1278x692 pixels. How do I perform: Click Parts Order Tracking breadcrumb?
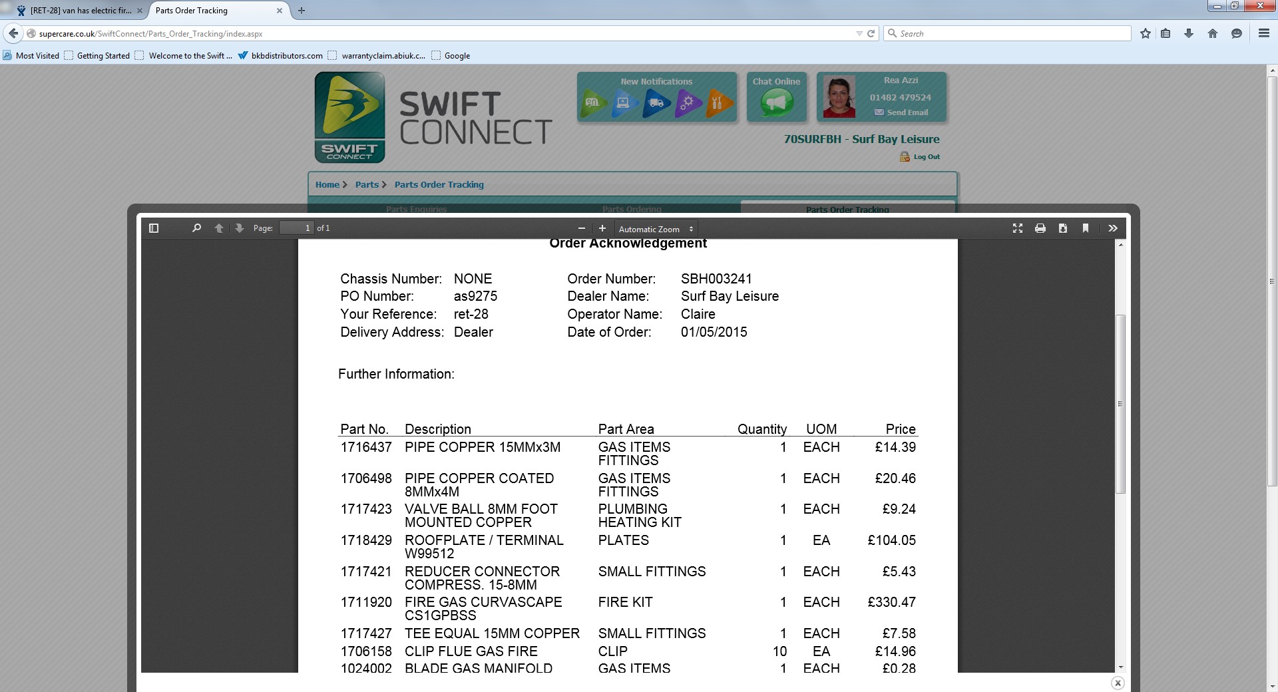439,185
